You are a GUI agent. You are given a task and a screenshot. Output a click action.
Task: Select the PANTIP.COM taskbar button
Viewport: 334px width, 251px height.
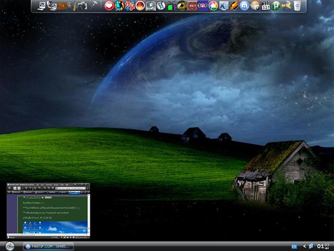click(49, 246)
